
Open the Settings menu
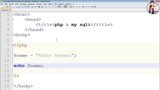click(39, 4)
